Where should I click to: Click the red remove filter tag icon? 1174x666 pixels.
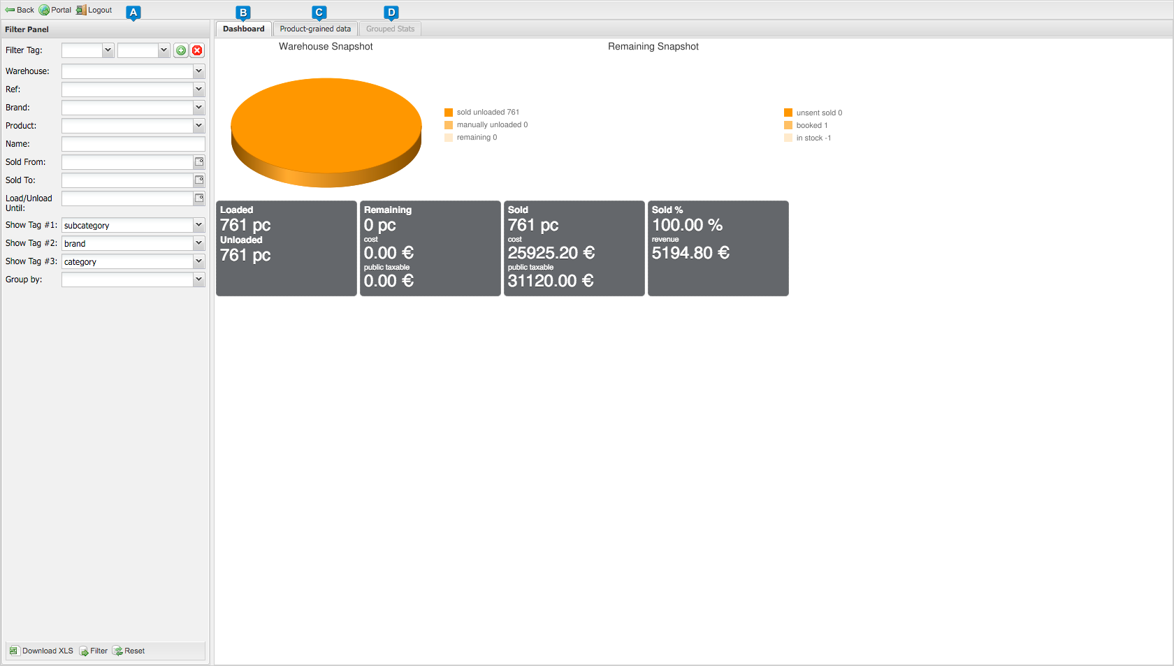pos(198,50)
